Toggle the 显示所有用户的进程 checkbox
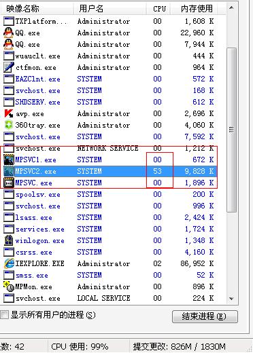Image resolution: width=253 pixels, height=353 pixels. click(4, 315)
